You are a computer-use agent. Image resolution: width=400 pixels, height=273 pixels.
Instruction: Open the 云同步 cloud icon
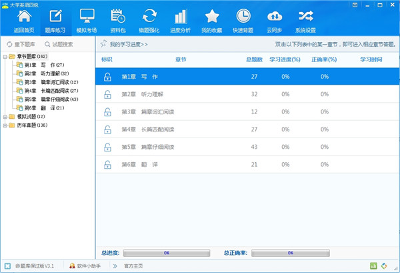(275, 16)
